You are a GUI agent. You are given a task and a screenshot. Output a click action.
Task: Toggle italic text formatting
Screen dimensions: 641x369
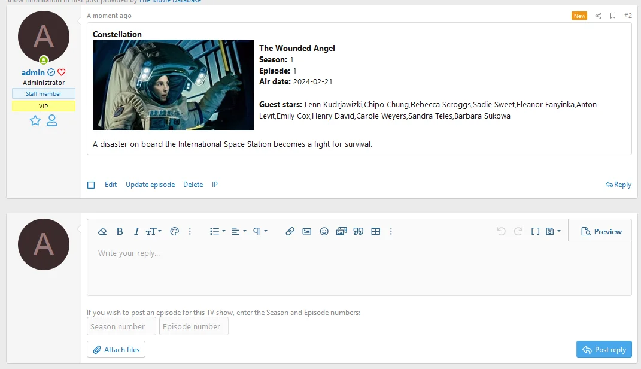[x=136, y=232]
